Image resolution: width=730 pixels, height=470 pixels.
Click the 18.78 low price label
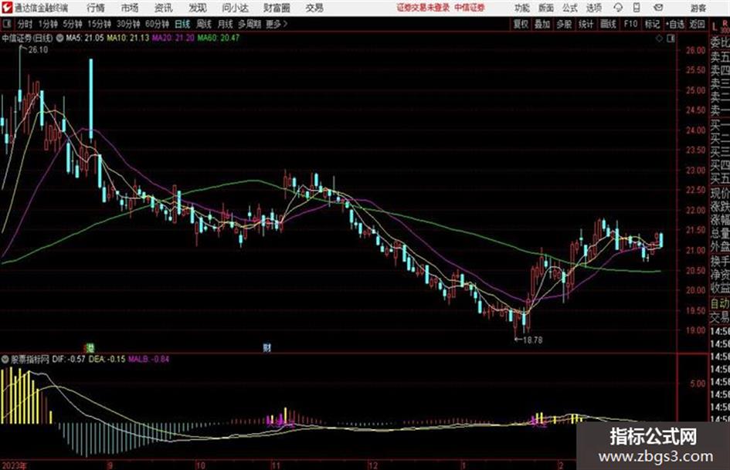pos(532,340)
